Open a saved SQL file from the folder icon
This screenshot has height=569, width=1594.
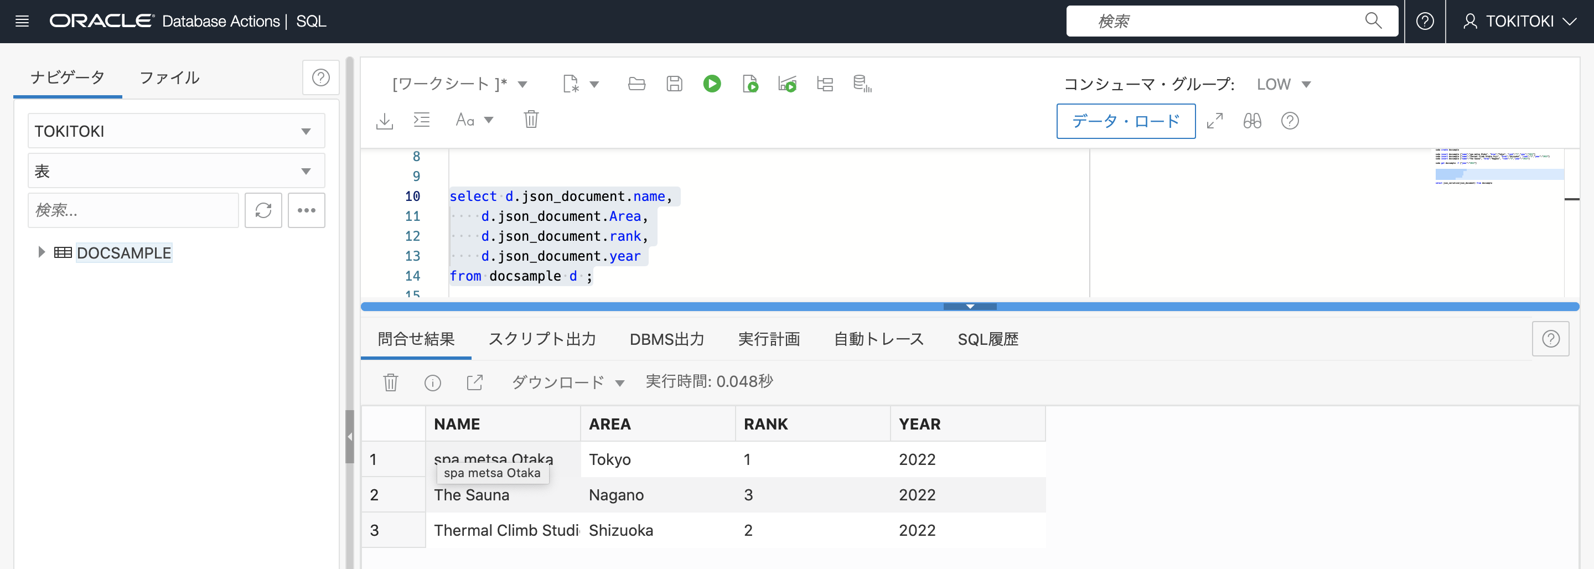tap(636, 84)
